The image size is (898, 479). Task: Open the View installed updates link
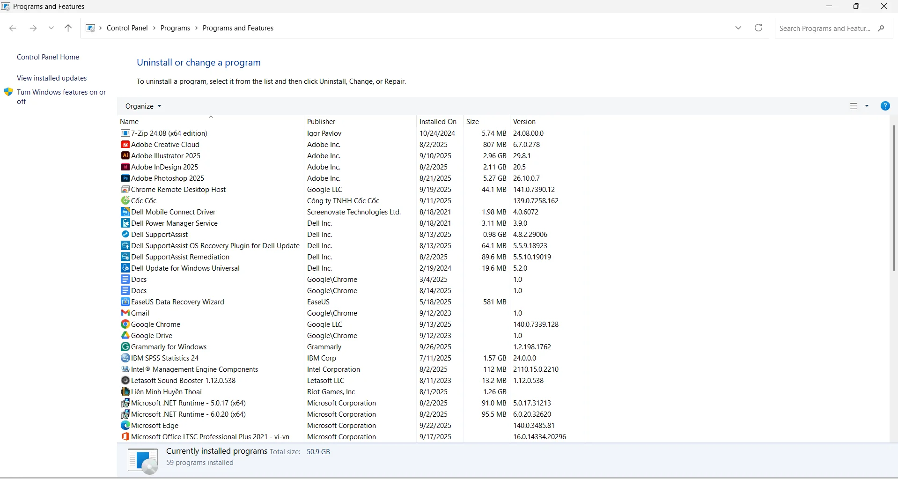pyautogui.click(x=52, y=78)
